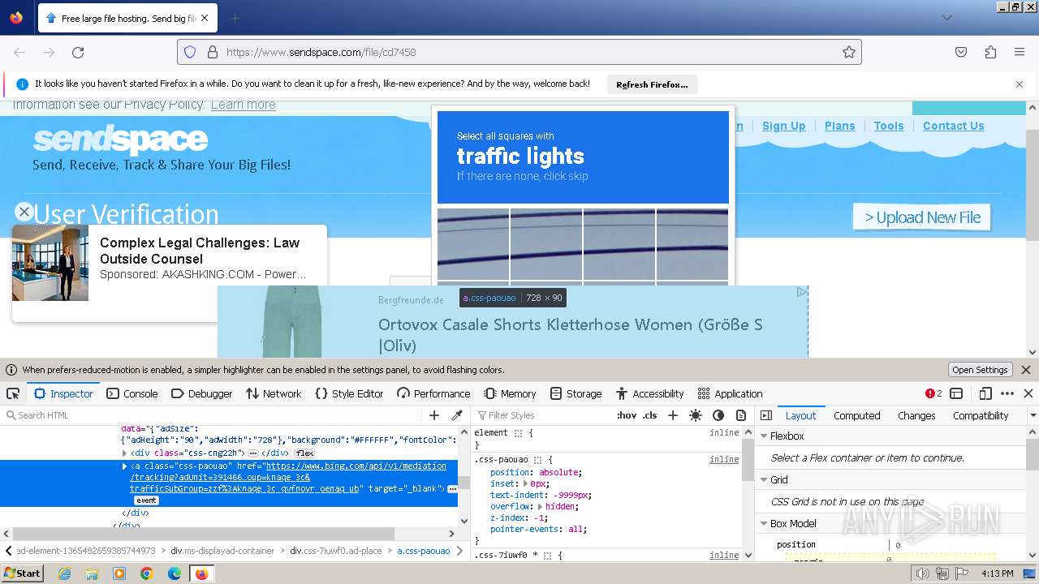Click the Search HTML field
The width and height of the screenshot is (1039, 584).
(x=211, y=415)
